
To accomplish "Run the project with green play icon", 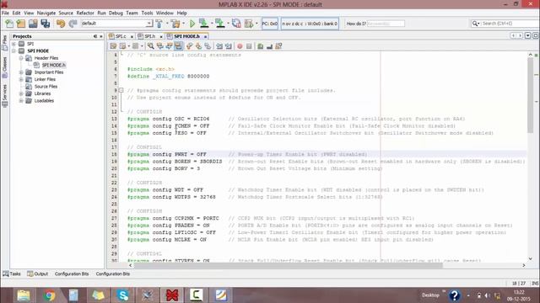I will [192, 24].
